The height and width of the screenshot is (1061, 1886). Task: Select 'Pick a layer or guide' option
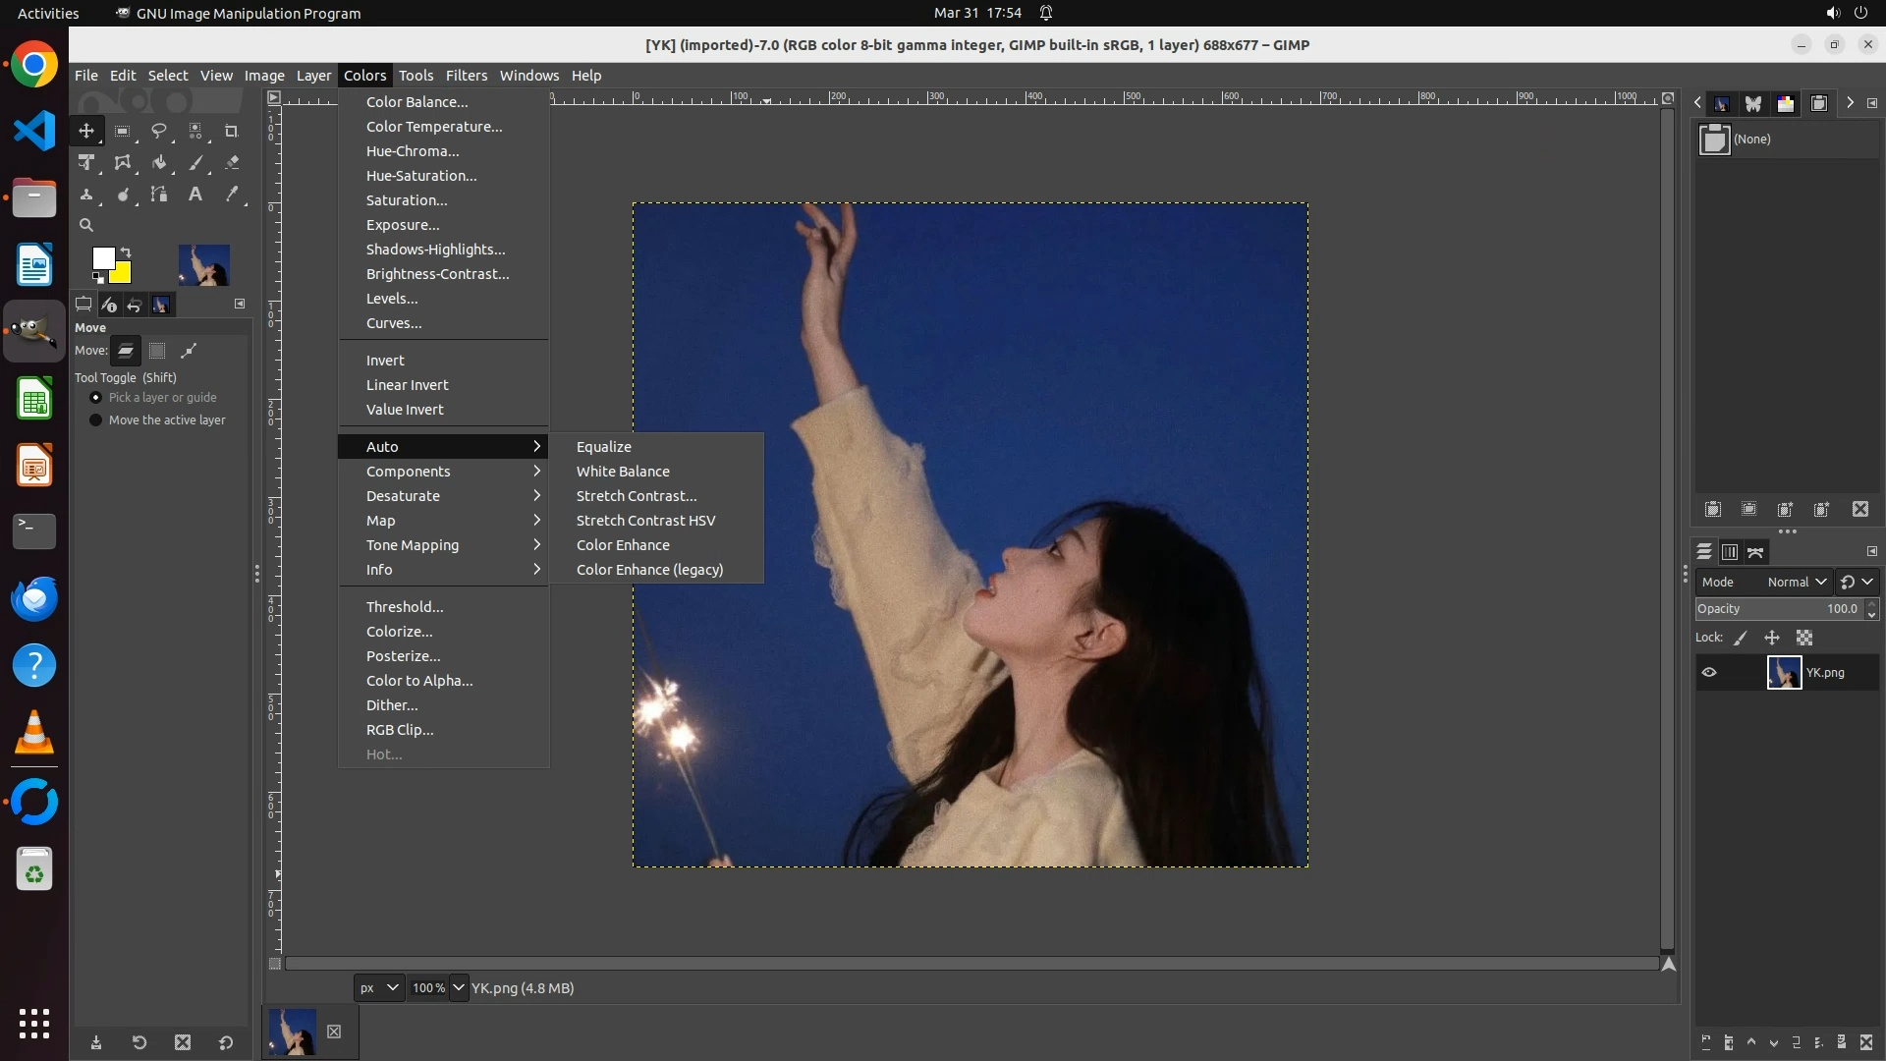pyautogui.click(x=96, y=398)
